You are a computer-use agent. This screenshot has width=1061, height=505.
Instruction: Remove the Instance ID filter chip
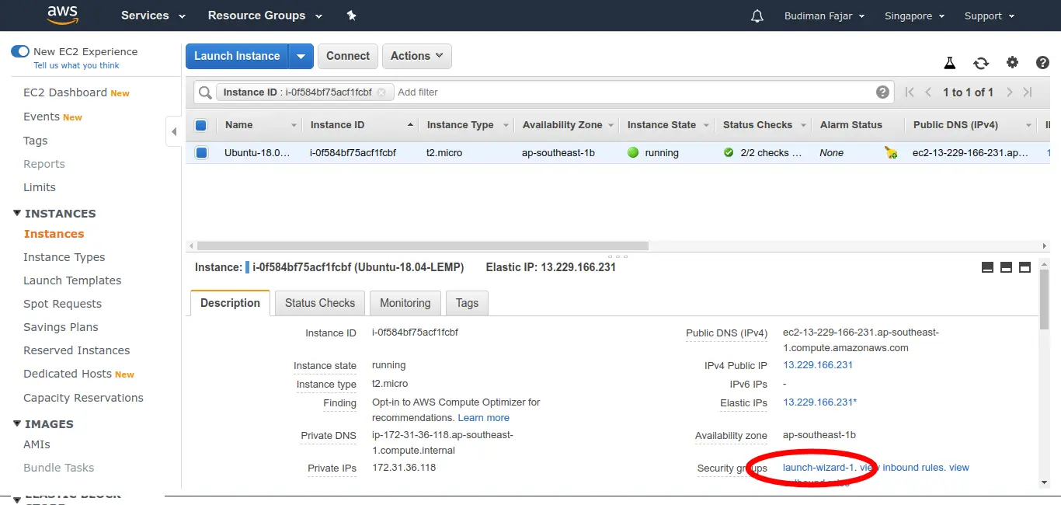click(x=381, y=92)
